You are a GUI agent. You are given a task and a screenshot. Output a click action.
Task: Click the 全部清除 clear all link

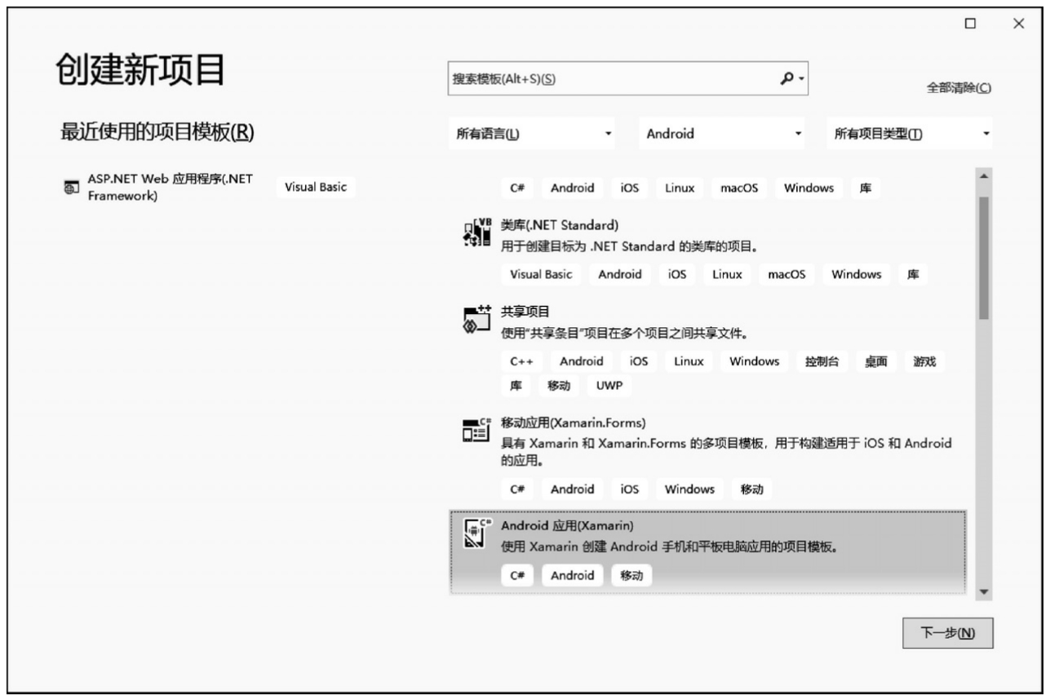point(959,88)
